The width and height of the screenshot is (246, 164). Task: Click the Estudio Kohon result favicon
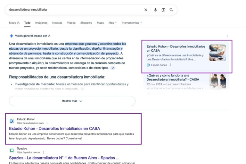tap(12, 121)
